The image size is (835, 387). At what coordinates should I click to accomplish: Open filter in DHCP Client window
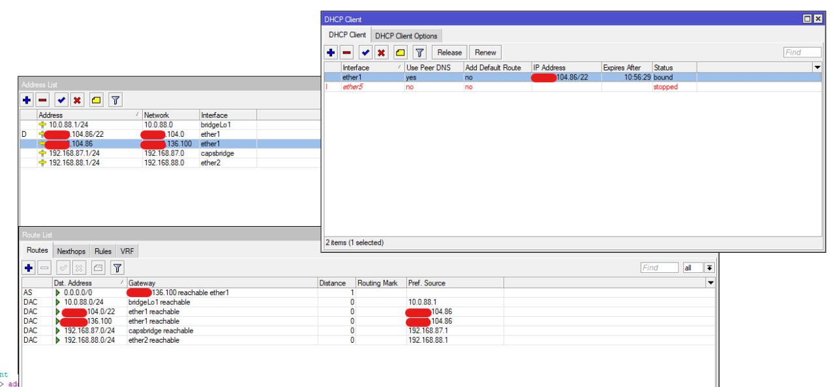pos(419,53)
